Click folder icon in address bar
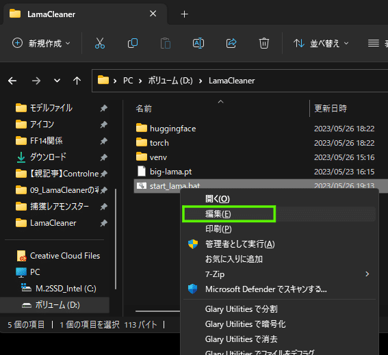Screen dimensions: 388x355 tap(103, 80)
